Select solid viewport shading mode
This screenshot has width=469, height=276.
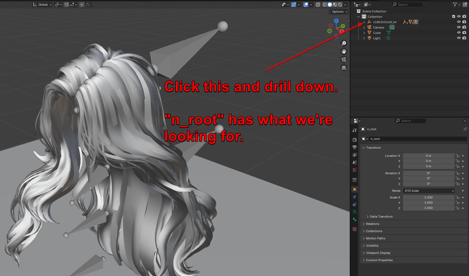[330, 5]
